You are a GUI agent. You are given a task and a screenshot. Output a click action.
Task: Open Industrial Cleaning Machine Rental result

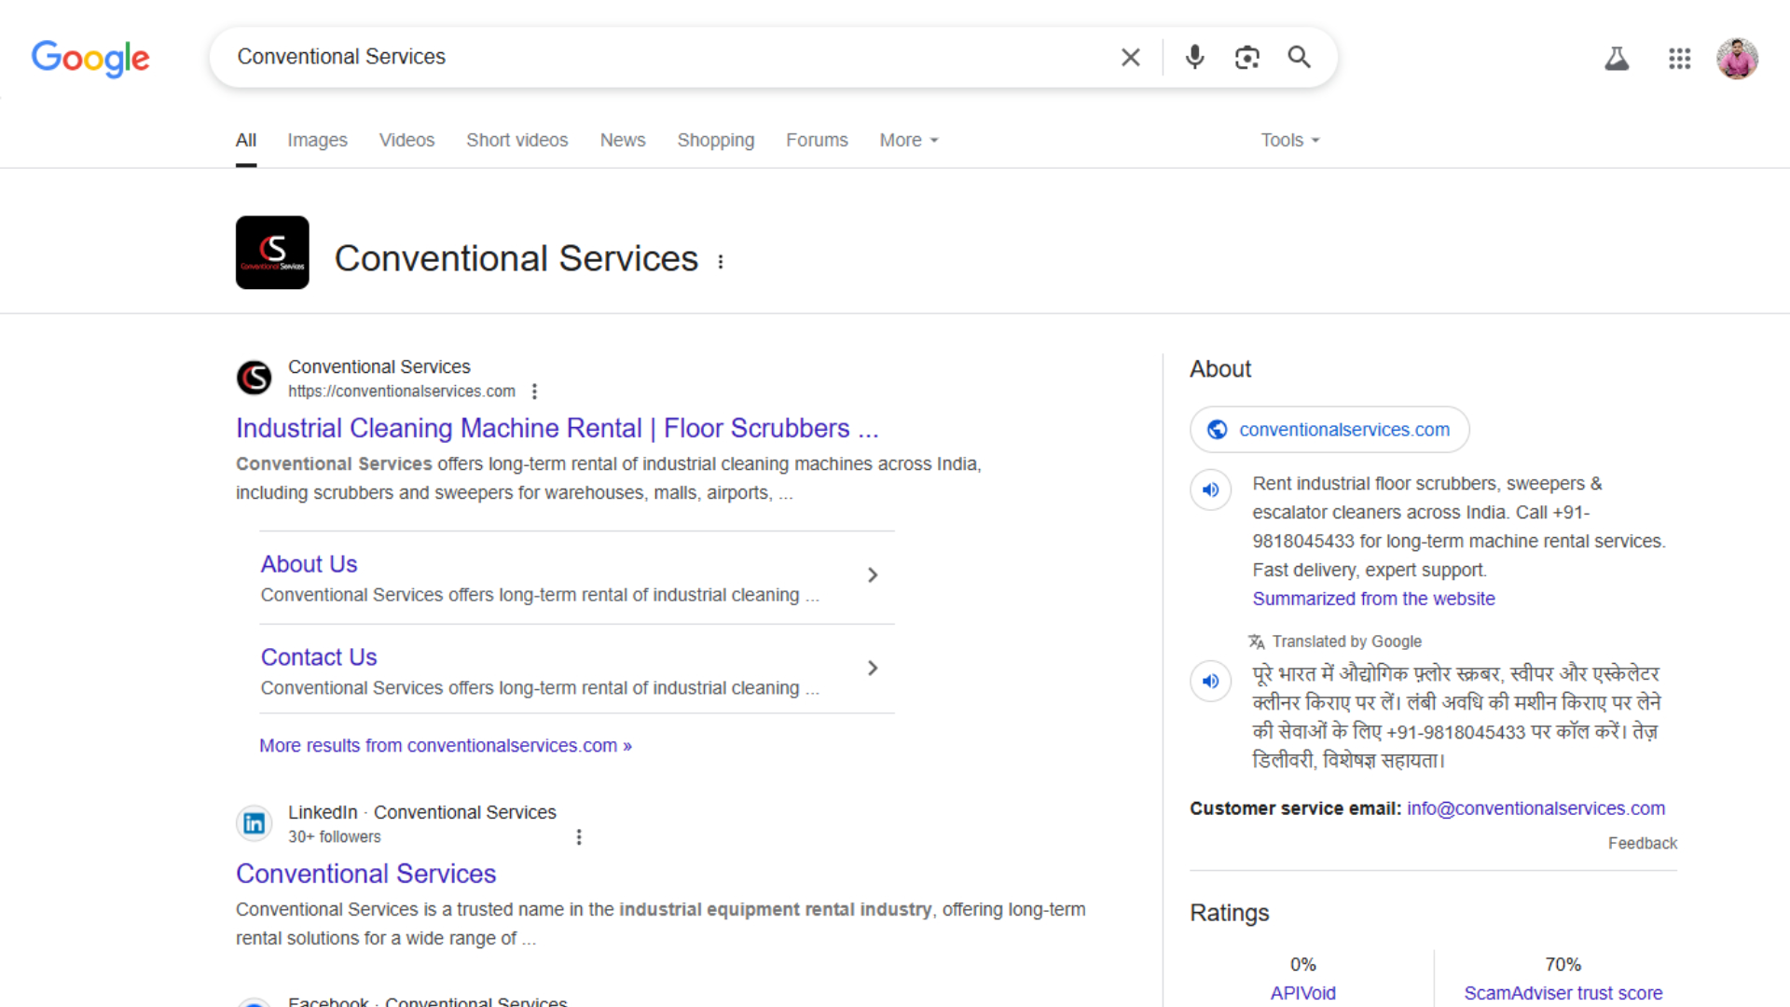tap(557, 428)
